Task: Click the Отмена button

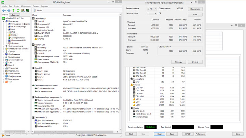Action: (x=195, y=62)
